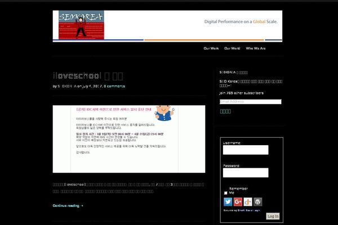338x225 pixels.
Task: Open the 0 comments link
Action: coord(114,86)
